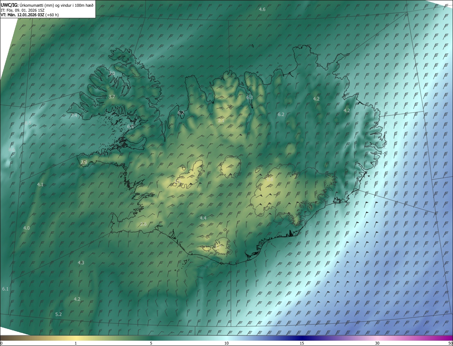Click the 6.5 precipitation value

(x=131, y=126)
